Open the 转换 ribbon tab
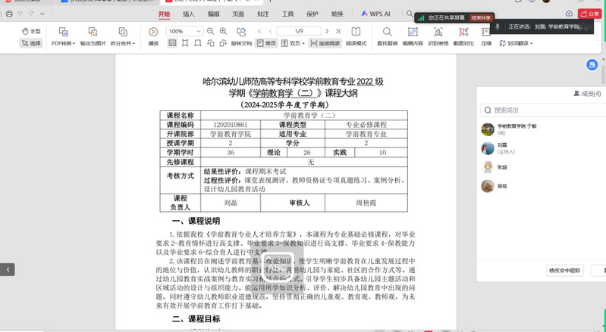The width and height of the screenshot is (606, 332). [x=337, y=14]
